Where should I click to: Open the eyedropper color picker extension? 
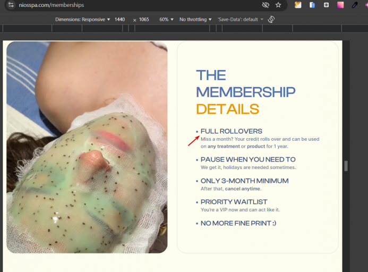(355, 5)
